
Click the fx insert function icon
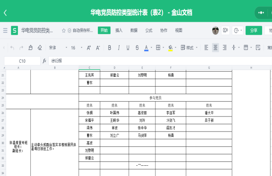click(x=44, y=61)
